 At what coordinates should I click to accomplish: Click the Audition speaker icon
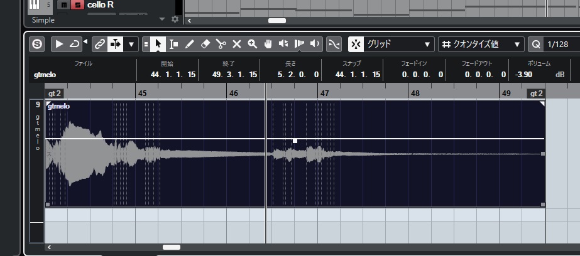click(315, 44)
